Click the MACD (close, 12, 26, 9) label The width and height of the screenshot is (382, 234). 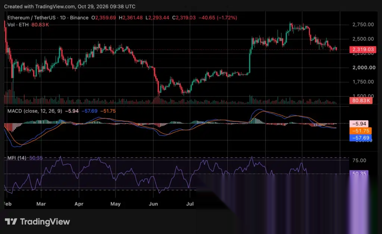coord(35,111)
